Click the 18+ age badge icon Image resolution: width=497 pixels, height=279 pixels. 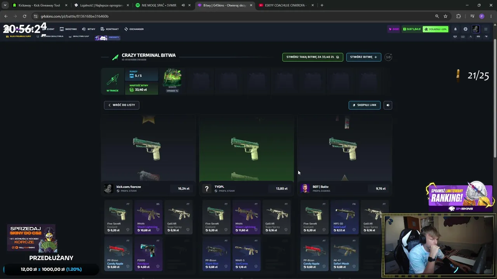point(388,57)
